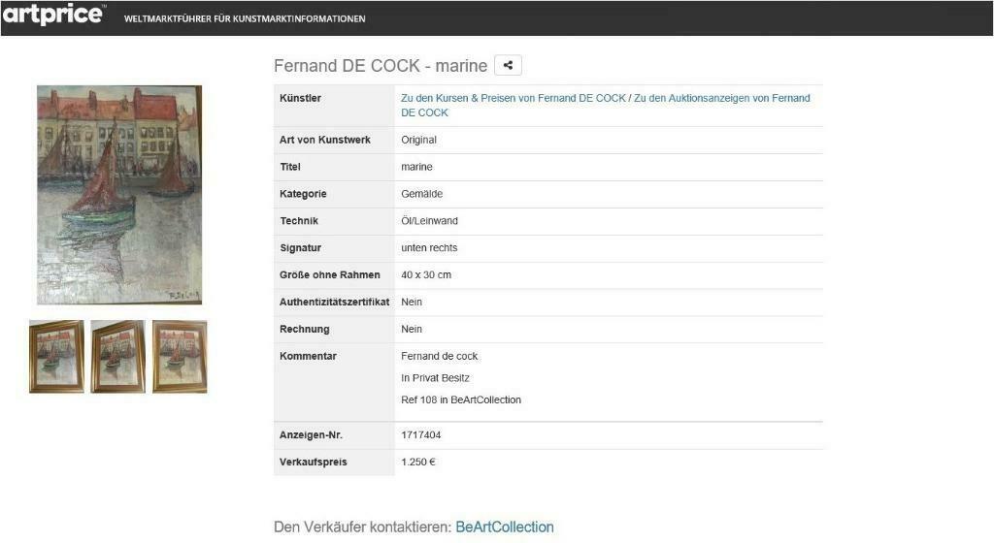The image size is (994, 543).
Task: Click Nein in the Rechnung row
Action: [412, 329]
